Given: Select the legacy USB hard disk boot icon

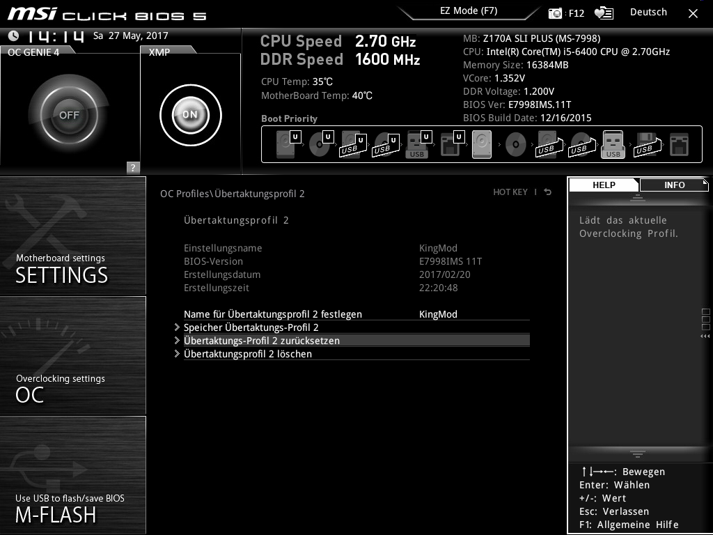Looking at the screenshot, I should coord(549,145).
